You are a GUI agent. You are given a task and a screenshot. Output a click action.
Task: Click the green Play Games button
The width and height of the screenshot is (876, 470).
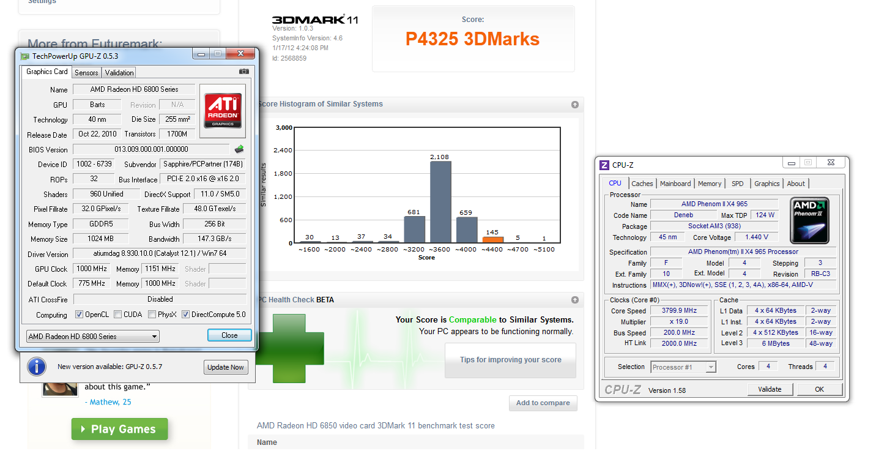119,429
